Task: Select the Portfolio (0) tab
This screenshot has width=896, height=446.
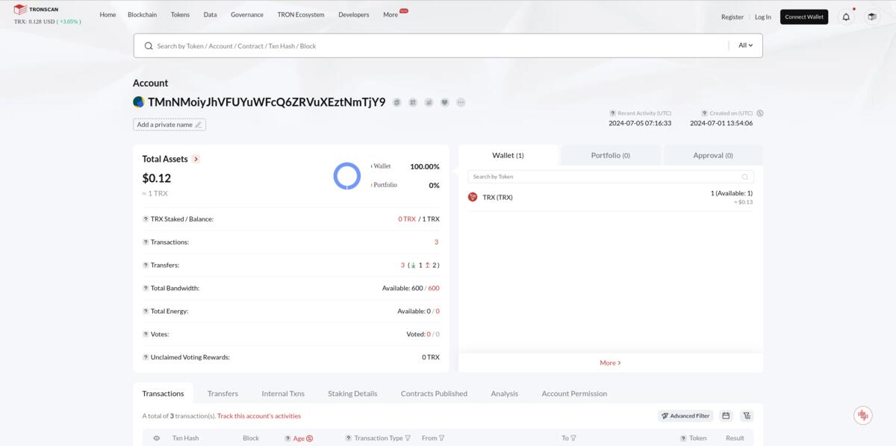Action: (610, 155)
